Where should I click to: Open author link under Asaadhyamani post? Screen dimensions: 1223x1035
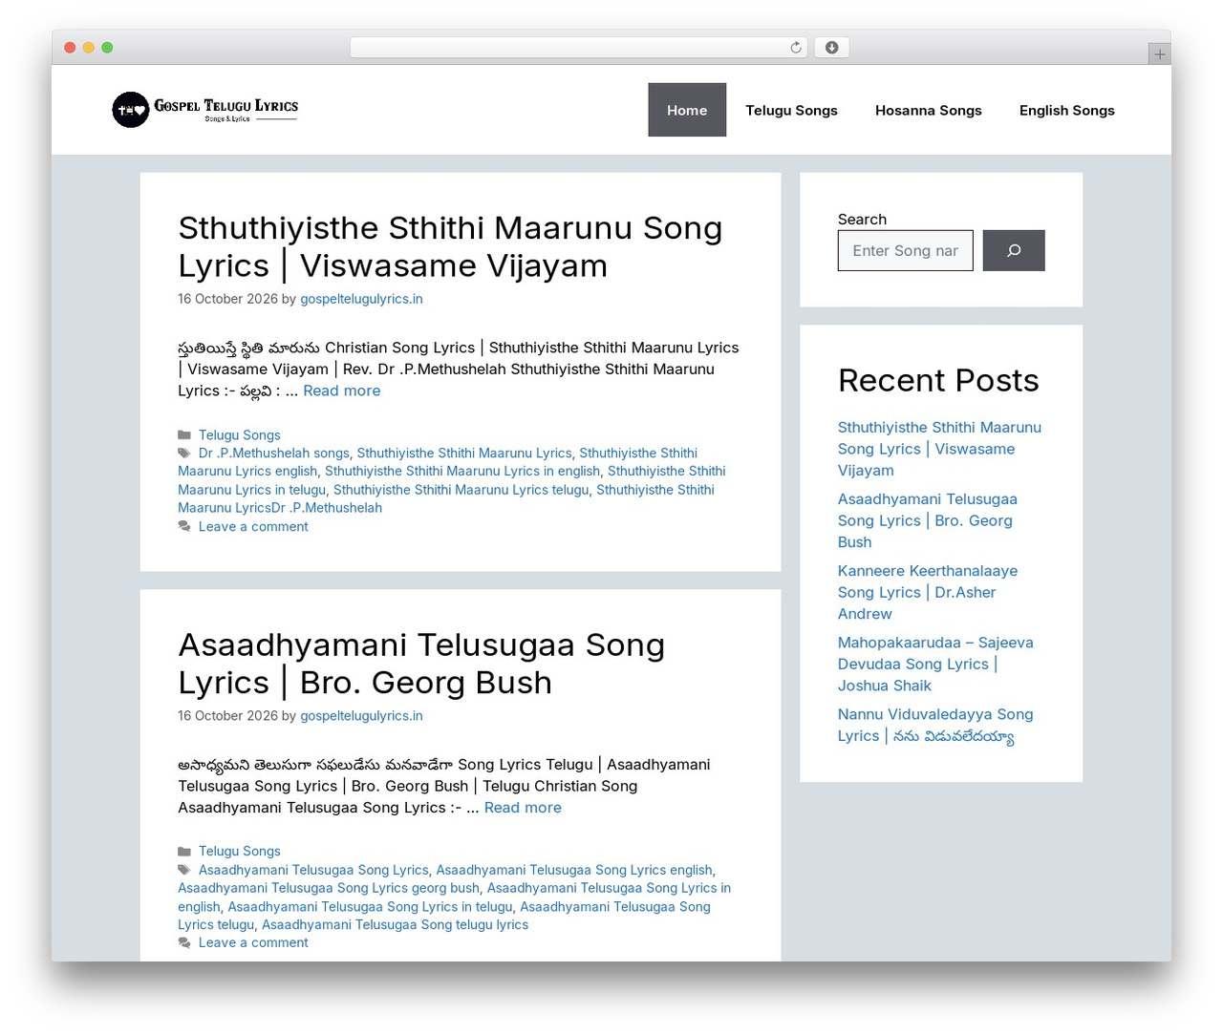coord(361,716)
